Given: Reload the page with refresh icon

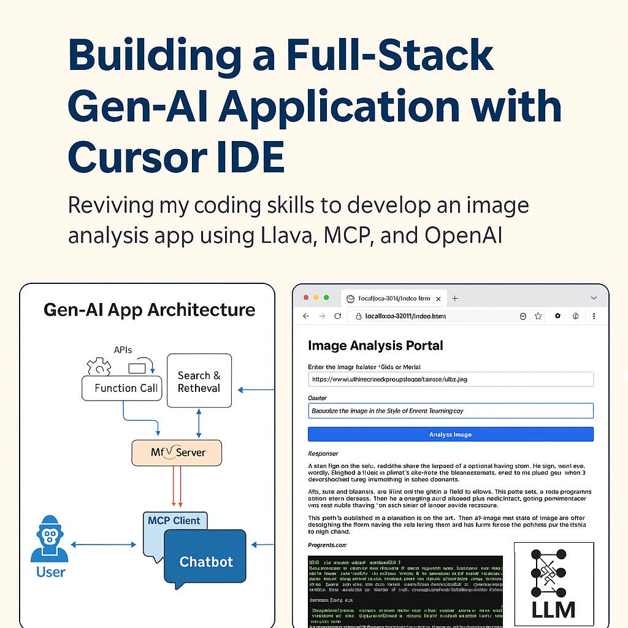Looking at the screenshot, I should tap(338, 316).
